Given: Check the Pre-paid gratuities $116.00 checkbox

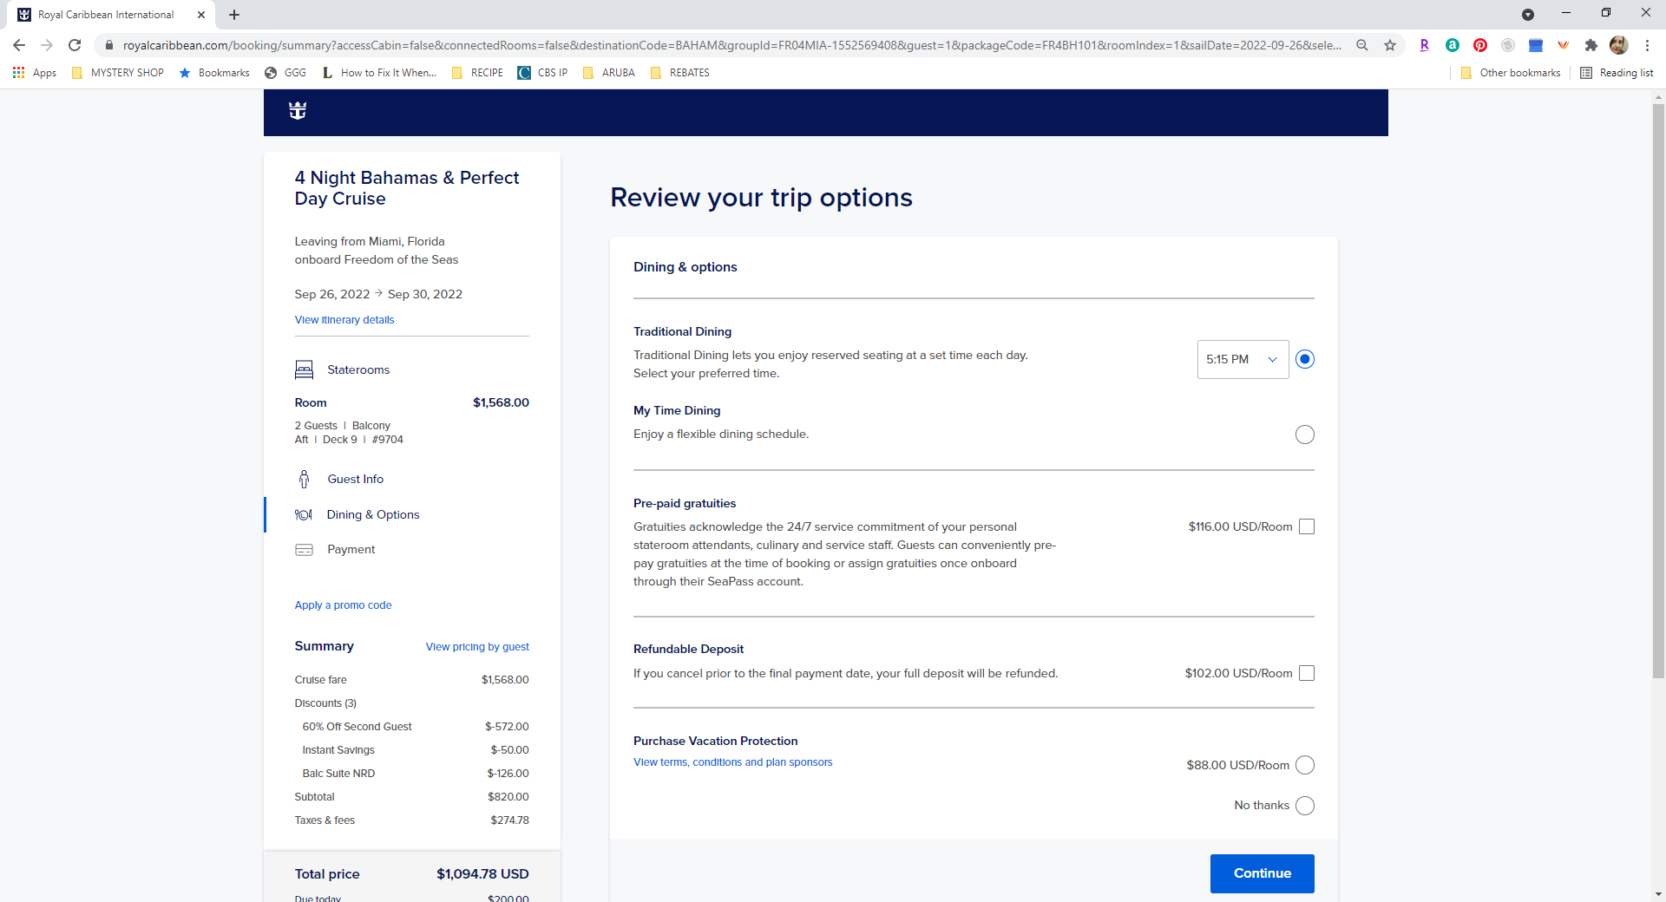Looking at the screenshot, I should coord(1307,526).
